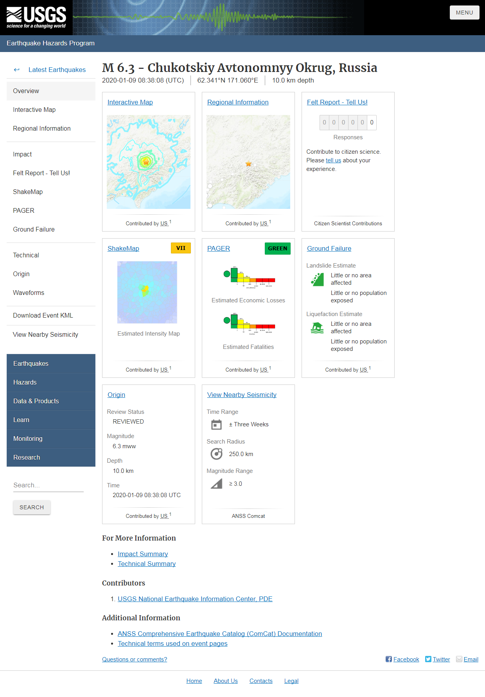This screenshot has width=485, height=697.
Task: Focus the Search text field
Action: click(48, 485)
